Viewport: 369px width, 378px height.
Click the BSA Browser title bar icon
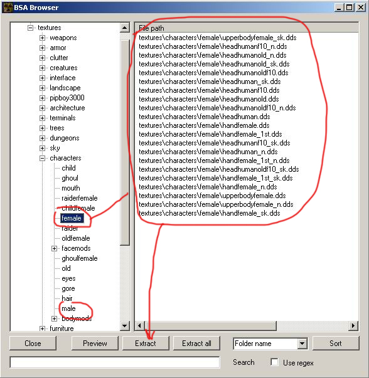coord(8,8)
